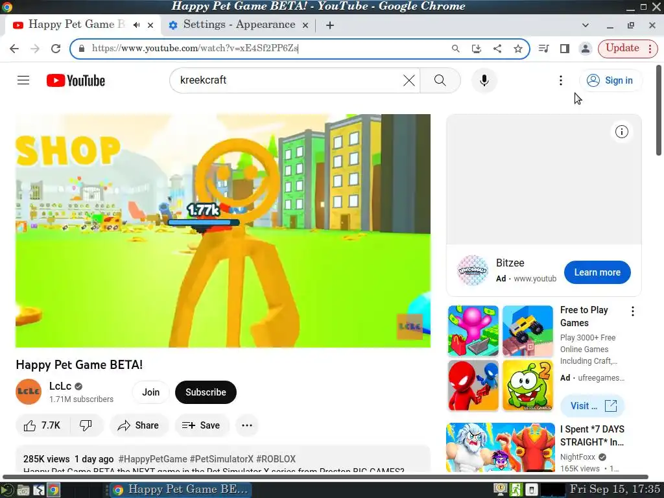The height and width of the screenshot is (498, 664).
Task: Open Free to Play Games ad thumbnail
Action: pos(501,358)
